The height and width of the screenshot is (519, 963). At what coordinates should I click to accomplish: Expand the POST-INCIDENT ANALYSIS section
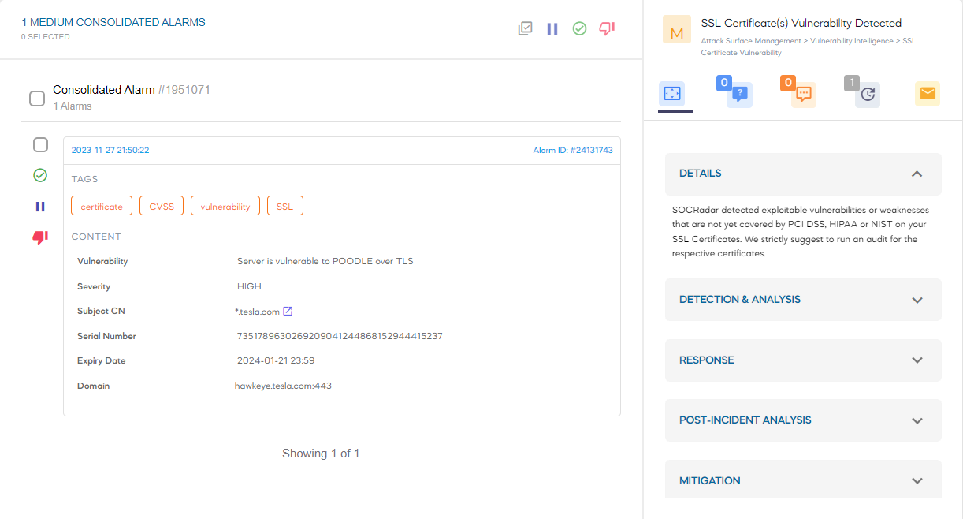click(803, 420)
